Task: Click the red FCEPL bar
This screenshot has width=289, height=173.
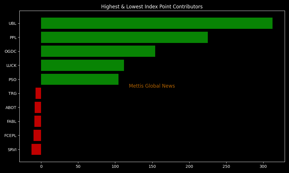Action: (x=37, y=136)
